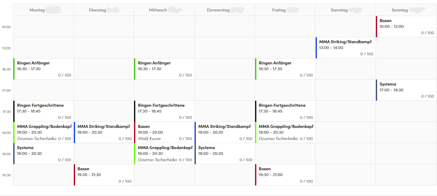The width and height of the screenshot is (437, 196).
Task: Click the navy color bar of Thursday's Systema
Action: (x=195, y=154)
